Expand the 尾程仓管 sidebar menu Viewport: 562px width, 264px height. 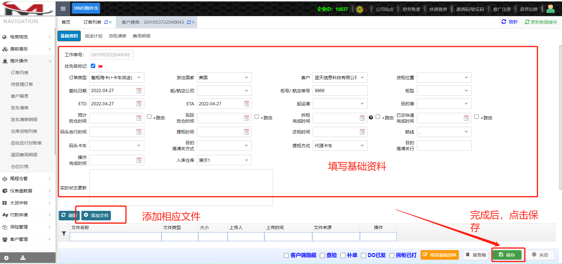(28, 179)
